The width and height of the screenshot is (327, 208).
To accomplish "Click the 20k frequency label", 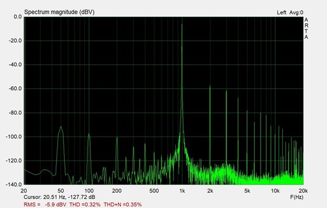I will click(x=304, y=191).
